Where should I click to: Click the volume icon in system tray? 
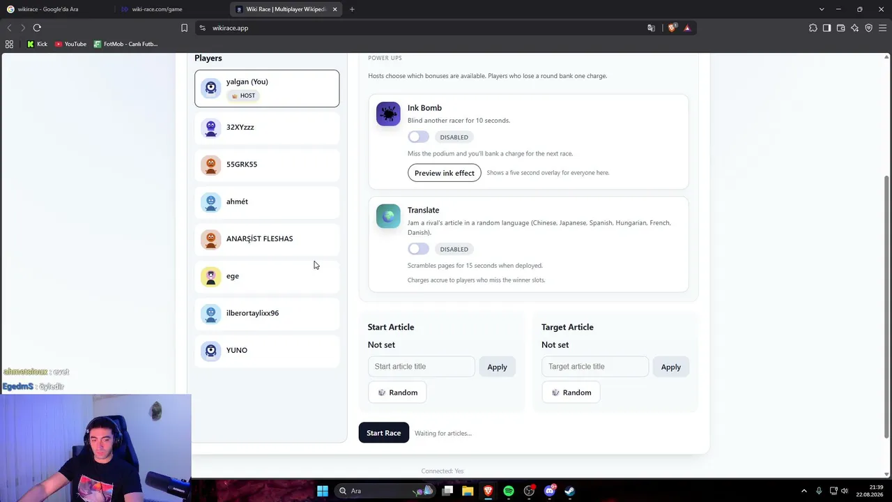click(845, 491)
